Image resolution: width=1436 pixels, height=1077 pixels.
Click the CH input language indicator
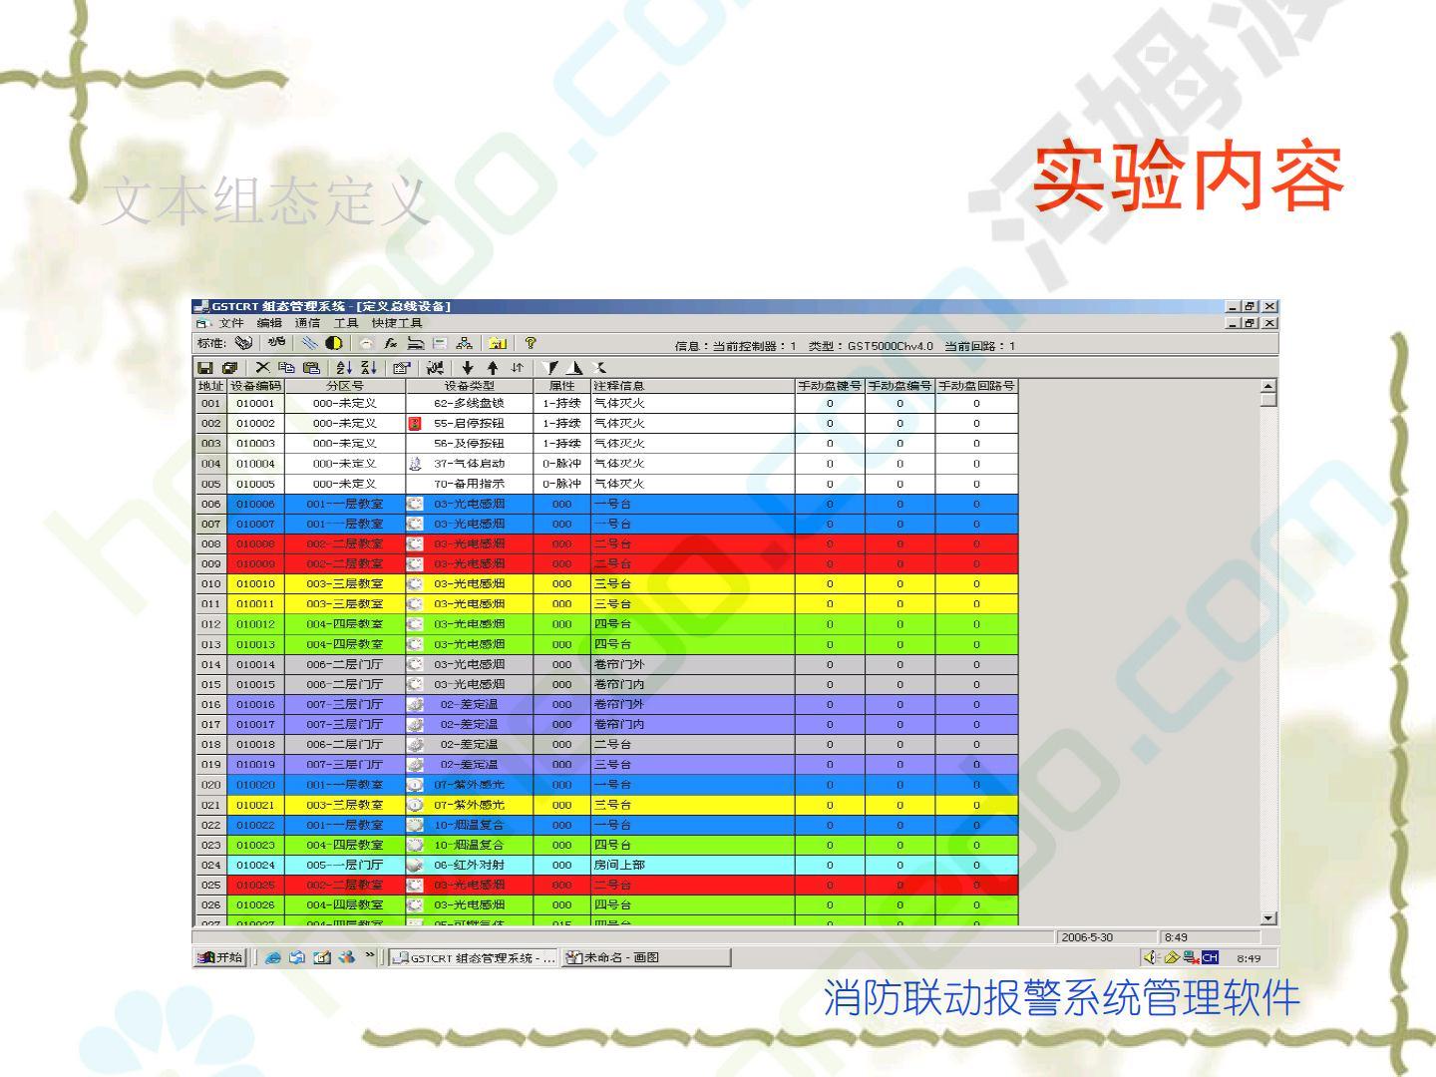click(x=1211, y=957)
